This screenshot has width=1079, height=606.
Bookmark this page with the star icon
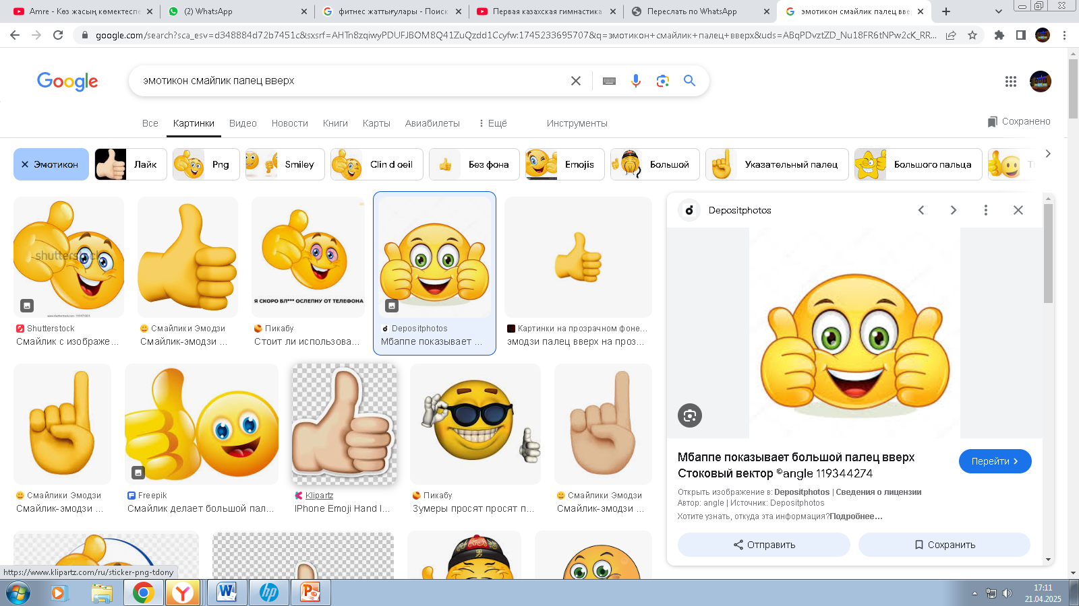click(x=972, y=35)
